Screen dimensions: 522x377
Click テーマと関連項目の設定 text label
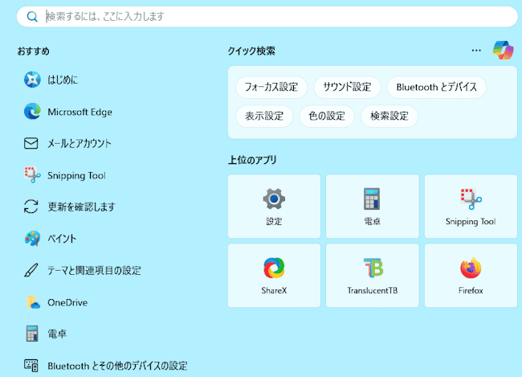(x=95, y=270)
